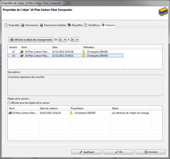Click the lock icon on Permissions tab

pyautogui.click(x=23, y=25)
